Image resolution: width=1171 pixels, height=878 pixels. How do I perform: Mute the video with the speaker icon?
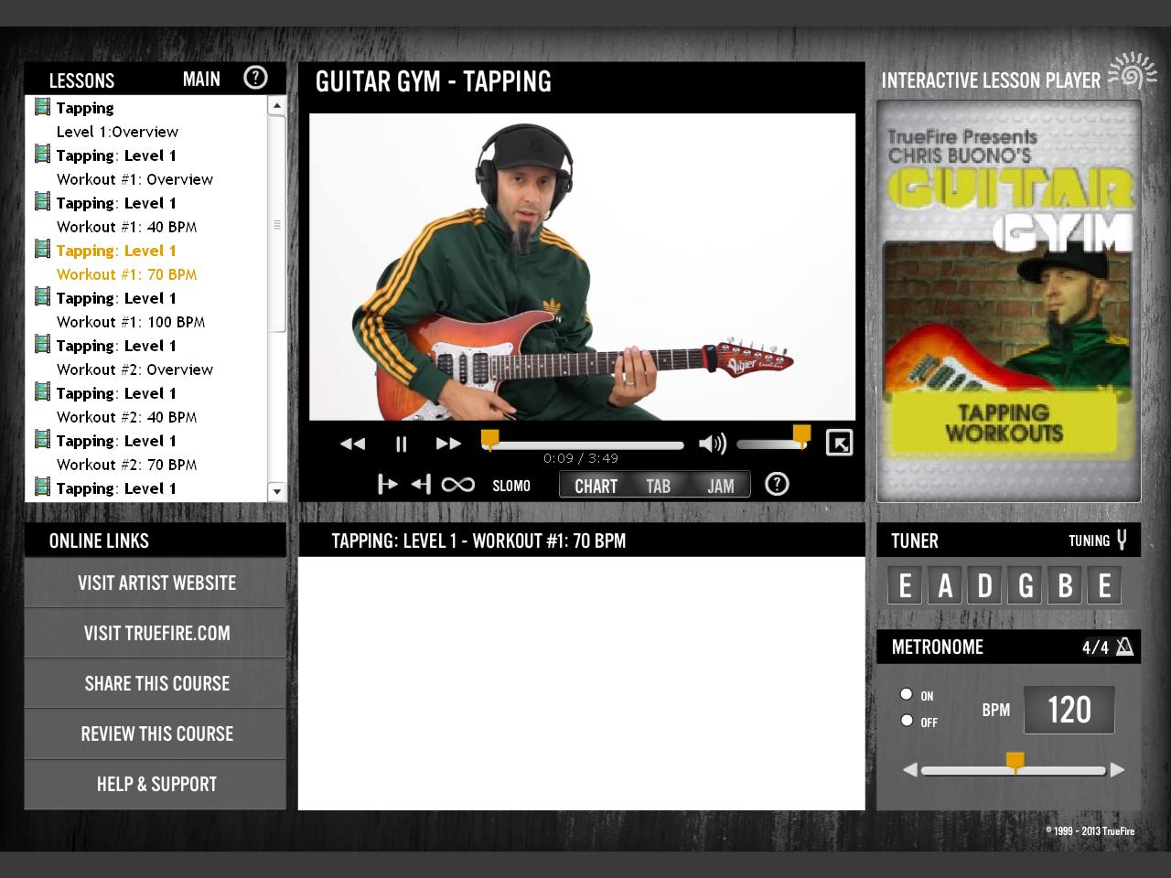(x=712, y=444)
